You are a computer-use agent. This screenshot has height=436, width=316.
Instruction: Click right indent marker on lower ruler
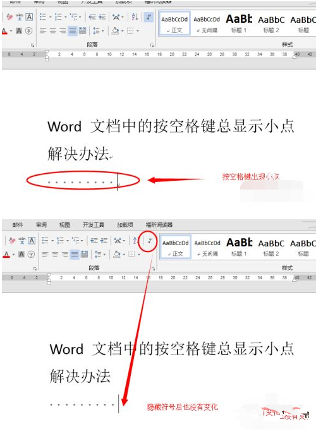[295, 280]
